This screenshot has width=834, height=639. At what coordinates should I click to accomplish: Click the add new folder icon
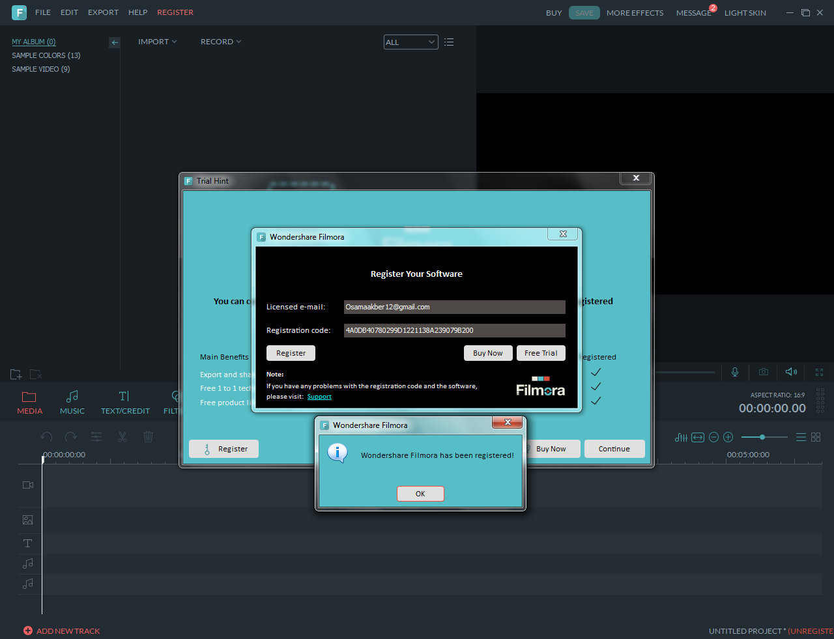point(16,375)
